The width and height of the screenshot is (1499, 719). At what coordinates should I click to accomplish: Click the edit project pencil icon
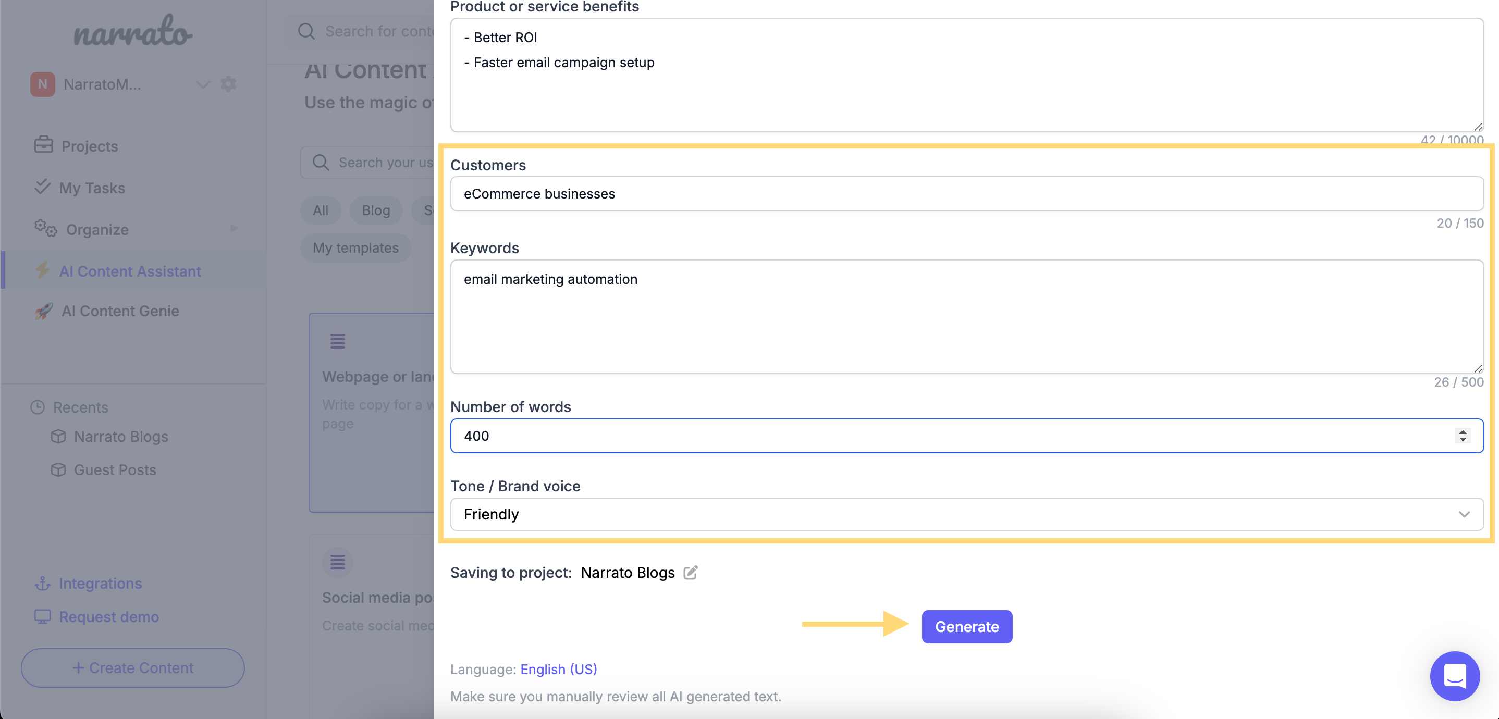pyautogui.click(x=690, y=573)
